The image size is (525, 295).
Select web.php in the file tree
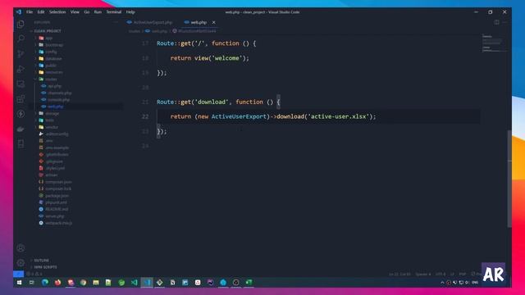pyautogui.click(x=55, y=107)
